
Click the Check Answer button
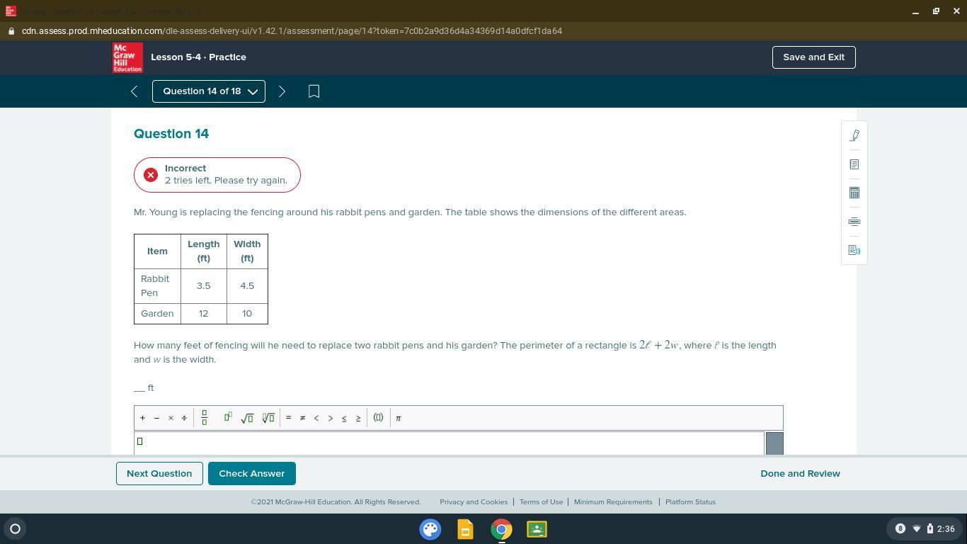coord(252,474)
